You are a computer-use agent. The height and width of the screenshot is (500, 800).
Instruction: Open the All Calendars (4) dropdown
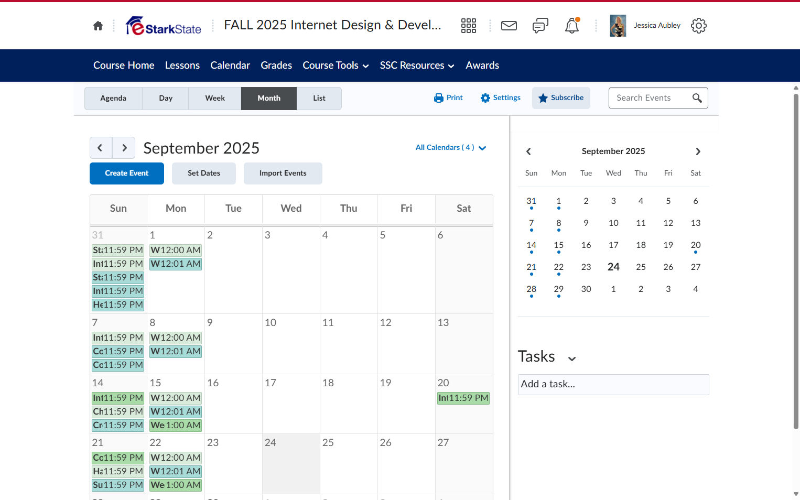point(451,148)
